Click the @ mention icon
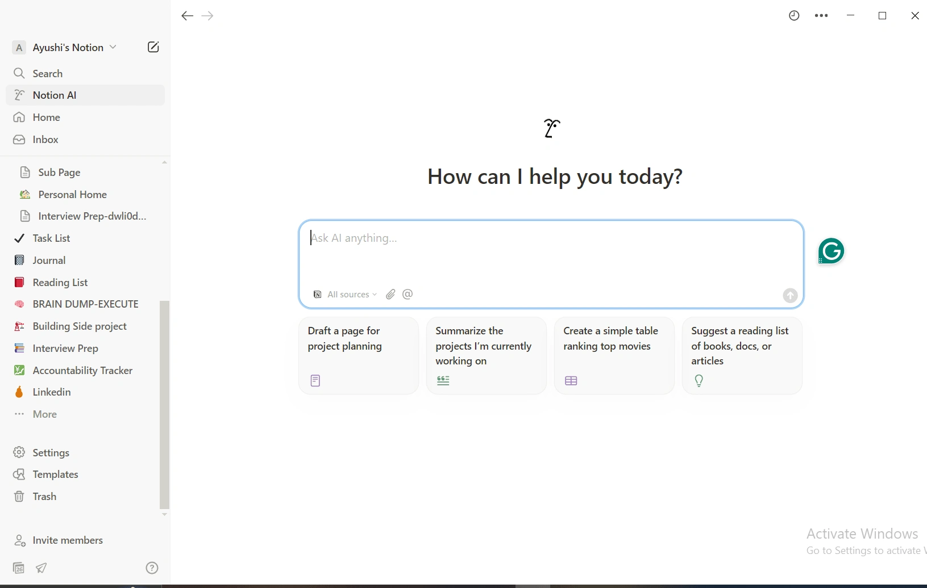The image size is (927, 588). 408,294
